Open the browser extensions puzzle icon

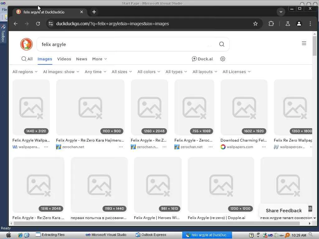(x=271, y=24)
